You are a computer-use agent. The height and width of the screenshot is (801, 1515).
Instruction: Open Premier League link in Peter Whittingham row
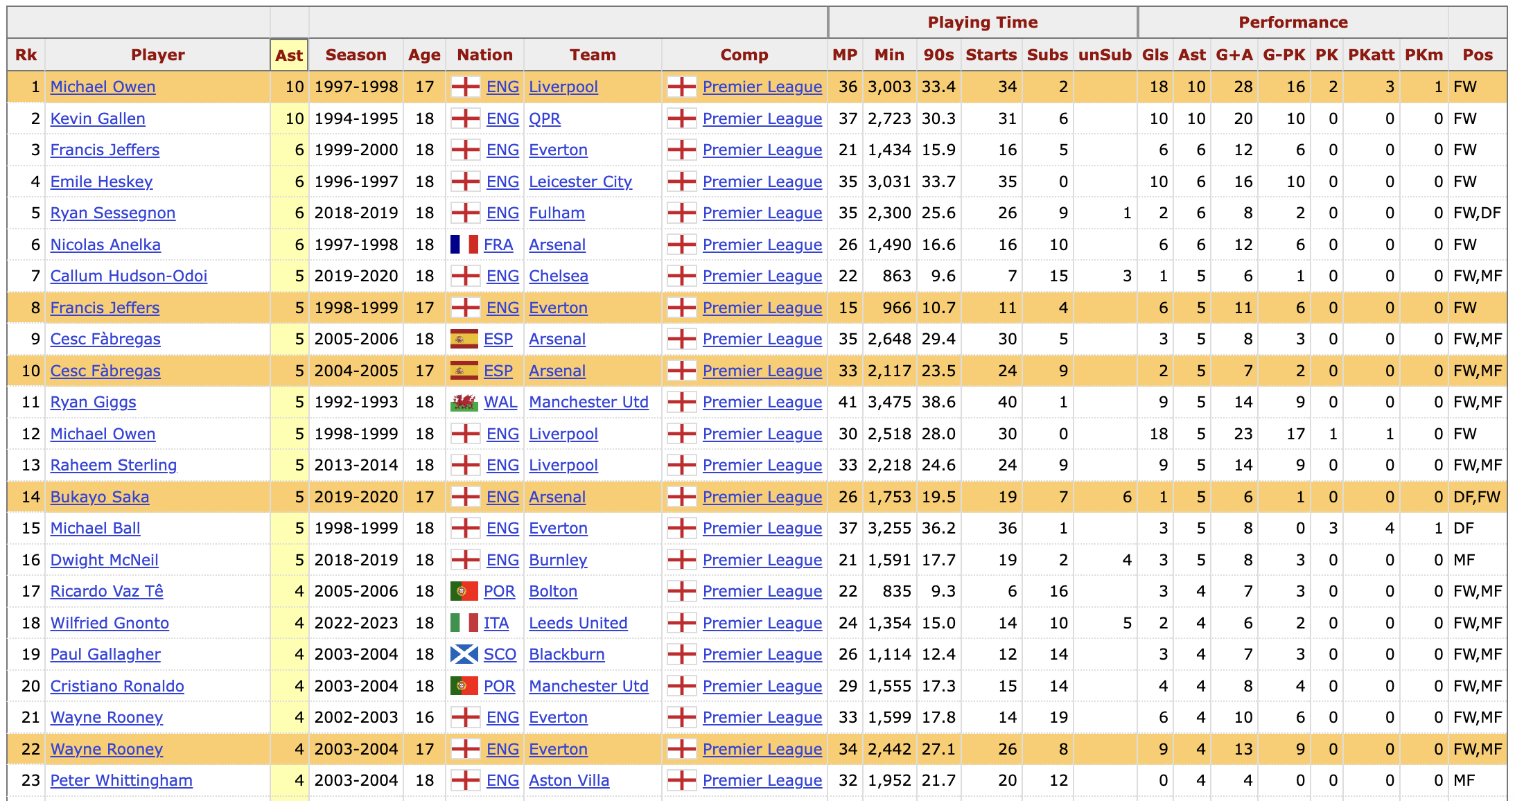pos(762,780)
